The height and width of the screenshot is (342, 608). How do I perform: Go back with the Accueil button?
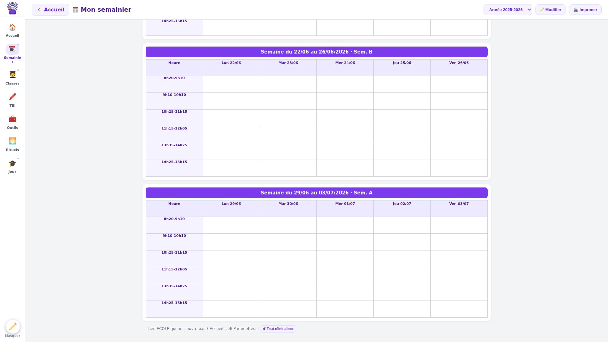(50, 10)
